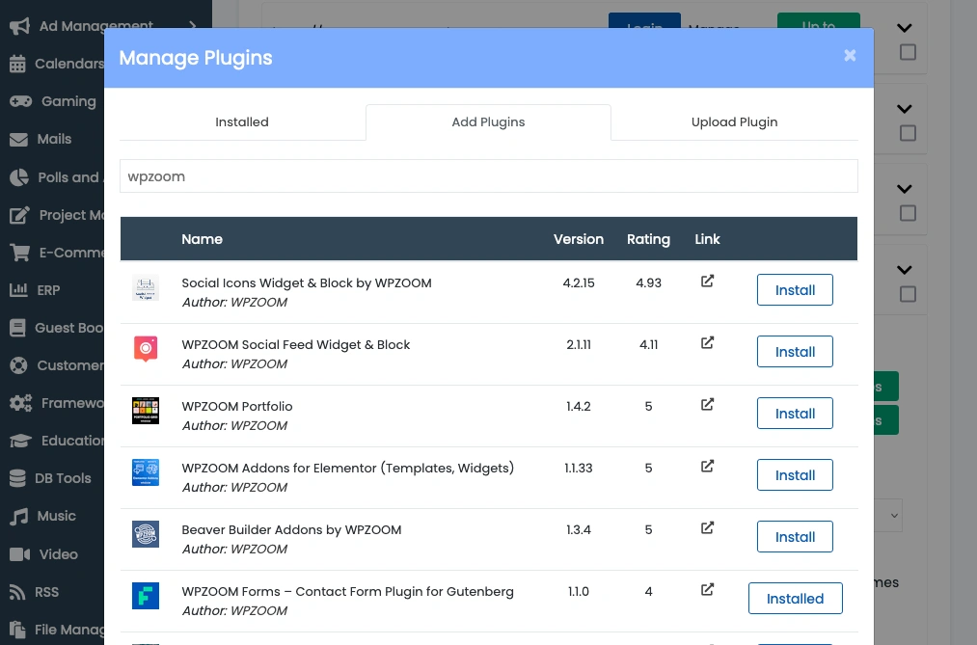Open Mails category in sidebar

click(54, 139)
